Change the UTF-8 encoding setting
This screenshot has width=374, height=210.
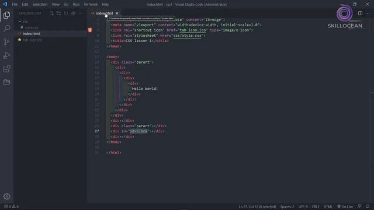(303, 206)
